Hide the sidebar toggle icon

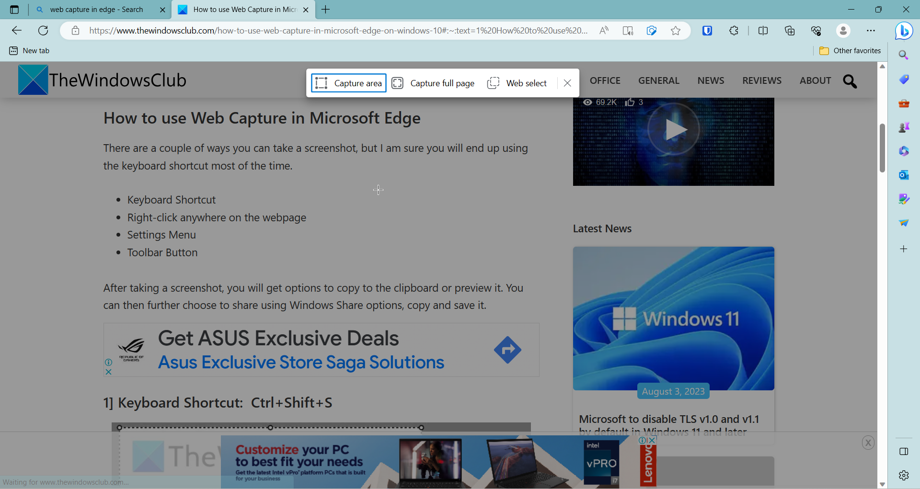tap(904, 452)
